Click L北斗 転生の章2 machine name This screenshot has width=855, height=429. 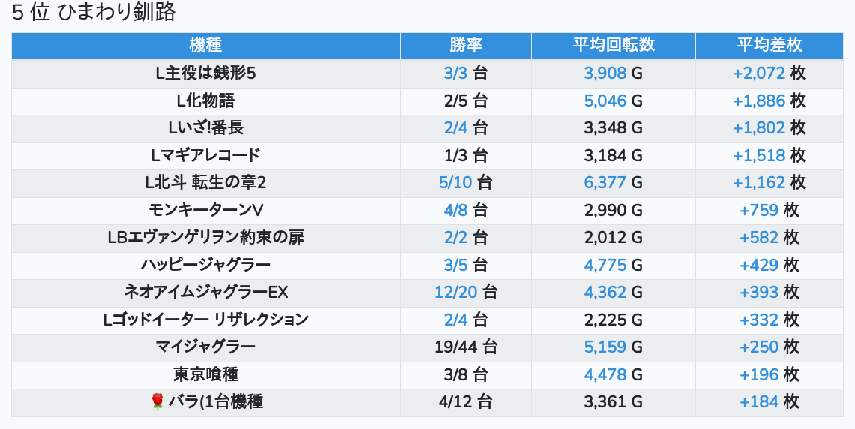point(205,183)
